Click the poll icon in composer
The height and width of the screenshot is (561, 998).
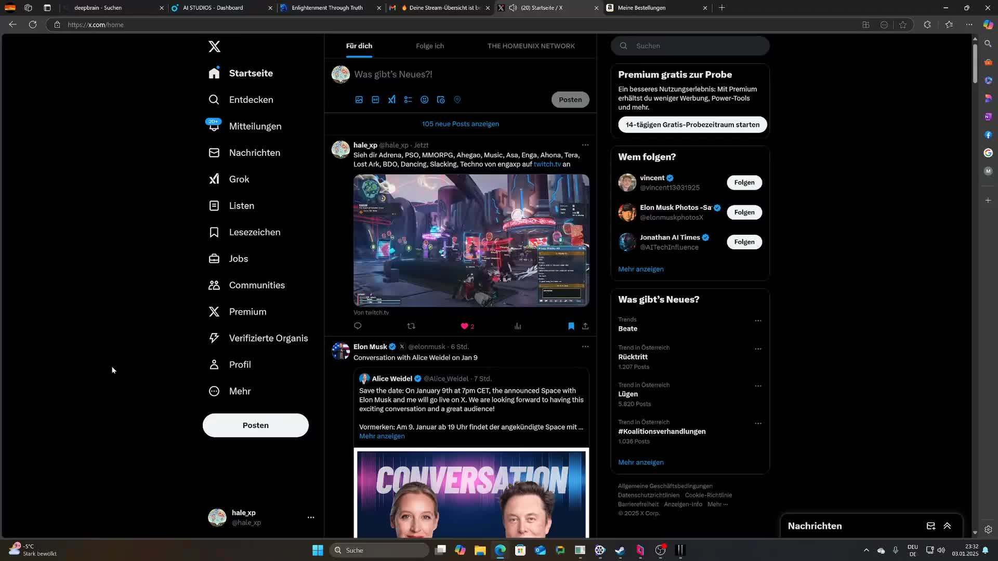click(x=408, y=100)
